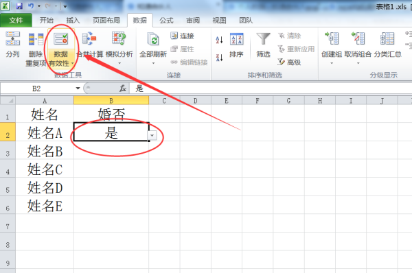
Task: Save the workbook with the floppy icon
Action: click(19, 5)
